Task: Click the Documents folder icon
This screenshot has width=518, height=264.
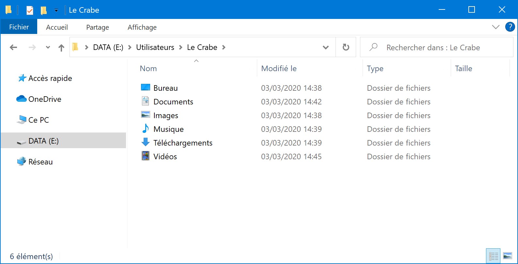Action: point(145,101)
